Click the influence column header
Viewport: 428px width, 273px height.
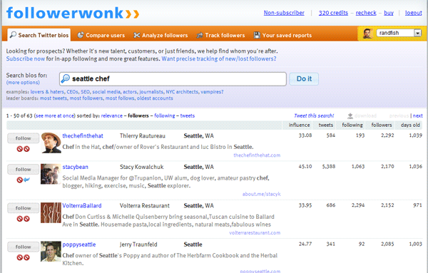[299, 125]
